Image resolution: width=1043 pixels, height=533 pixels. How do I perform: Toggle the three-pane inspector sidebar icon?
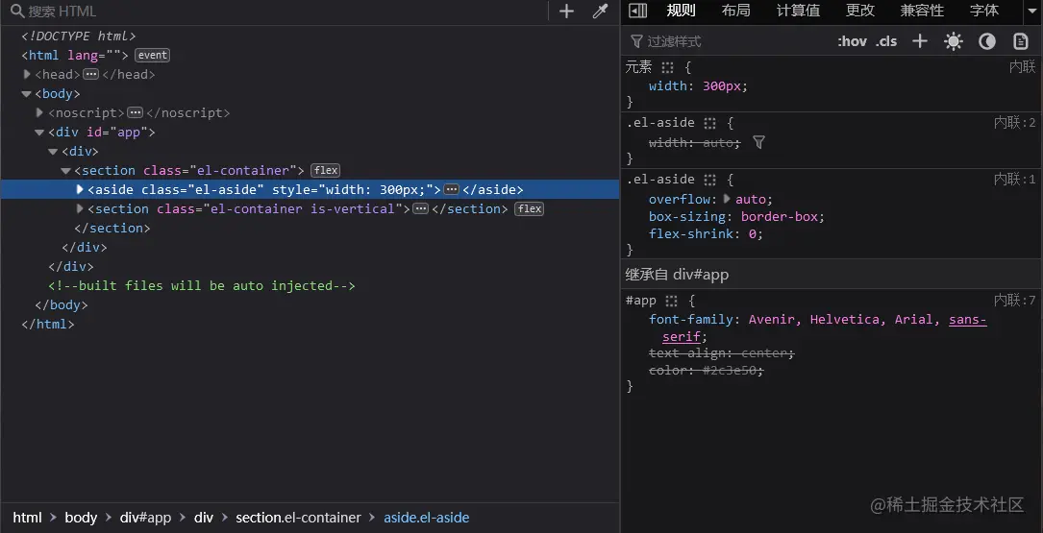pos(638,10)
